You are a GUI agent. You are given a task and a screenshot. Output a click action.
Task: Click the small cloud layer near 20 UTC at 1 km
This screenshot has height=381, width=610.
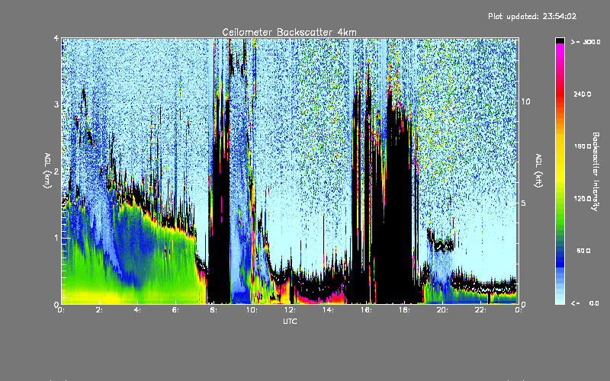[x=441, y=243]
